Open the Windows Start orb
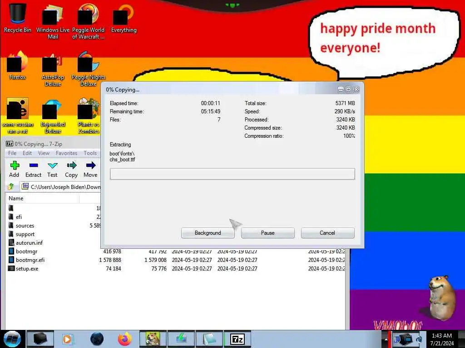This screenshot has width=465, height=348. point(12,339)
